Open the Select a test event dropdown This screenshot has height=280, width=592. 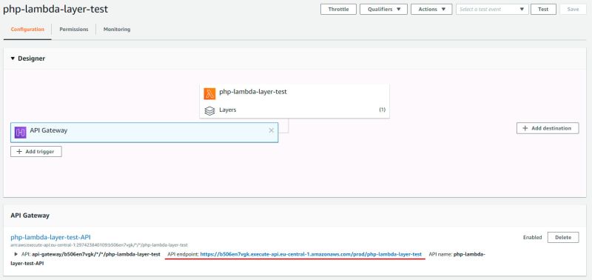click(492, 9)
